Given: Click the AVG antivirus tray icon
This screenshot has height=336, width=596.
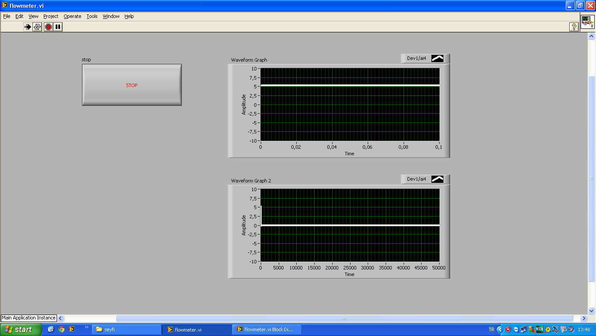Looking at the screenshot, I should (532, 329).
